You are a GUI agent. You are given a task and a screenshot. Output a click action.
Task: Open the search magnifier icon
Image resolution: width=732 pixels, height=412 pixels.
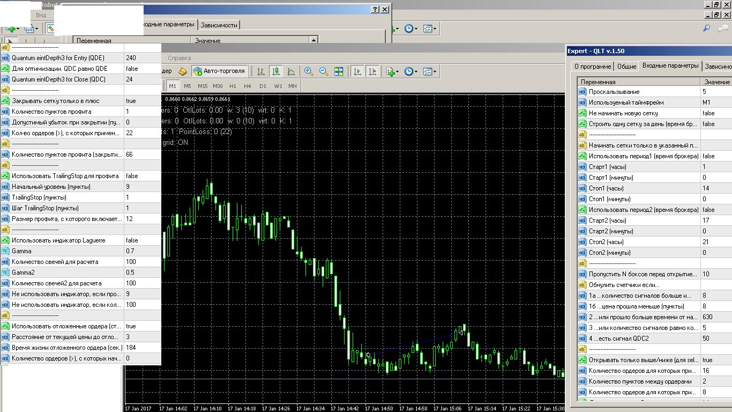pos(707,28)
